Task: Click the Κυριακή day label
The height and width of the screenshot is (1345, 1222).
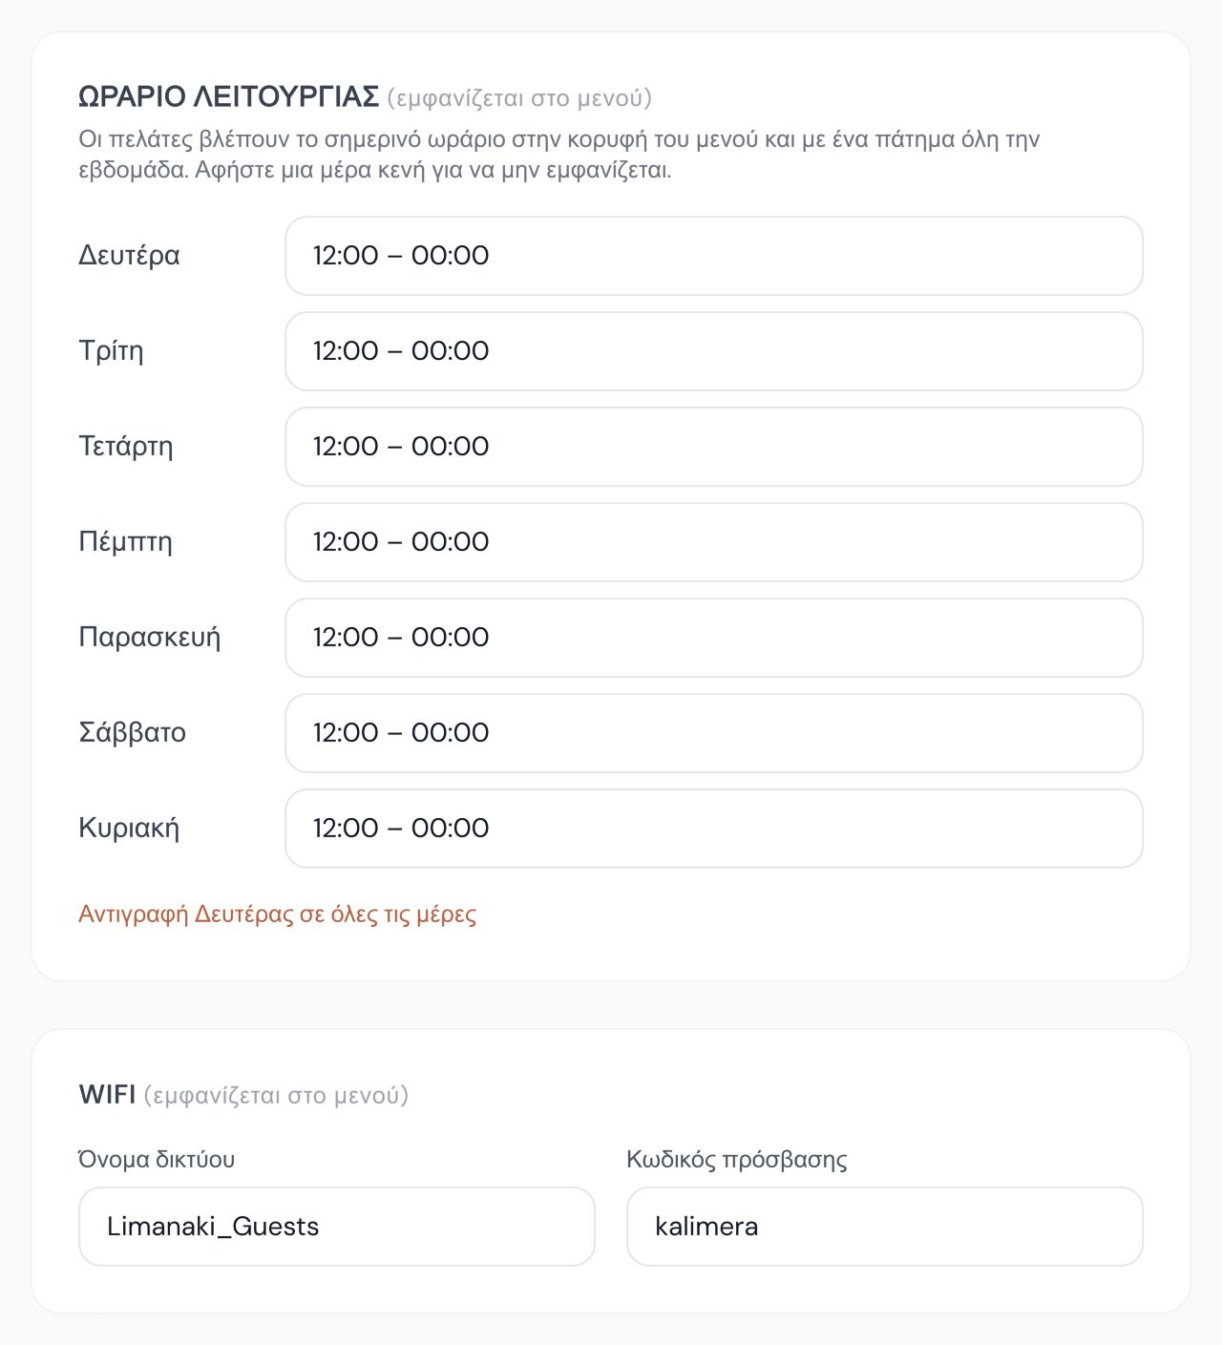Action: (x=129, y=829)
